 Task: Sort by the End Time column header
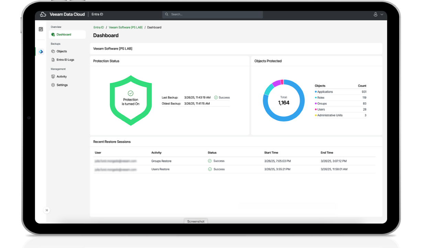pos(327,153)
